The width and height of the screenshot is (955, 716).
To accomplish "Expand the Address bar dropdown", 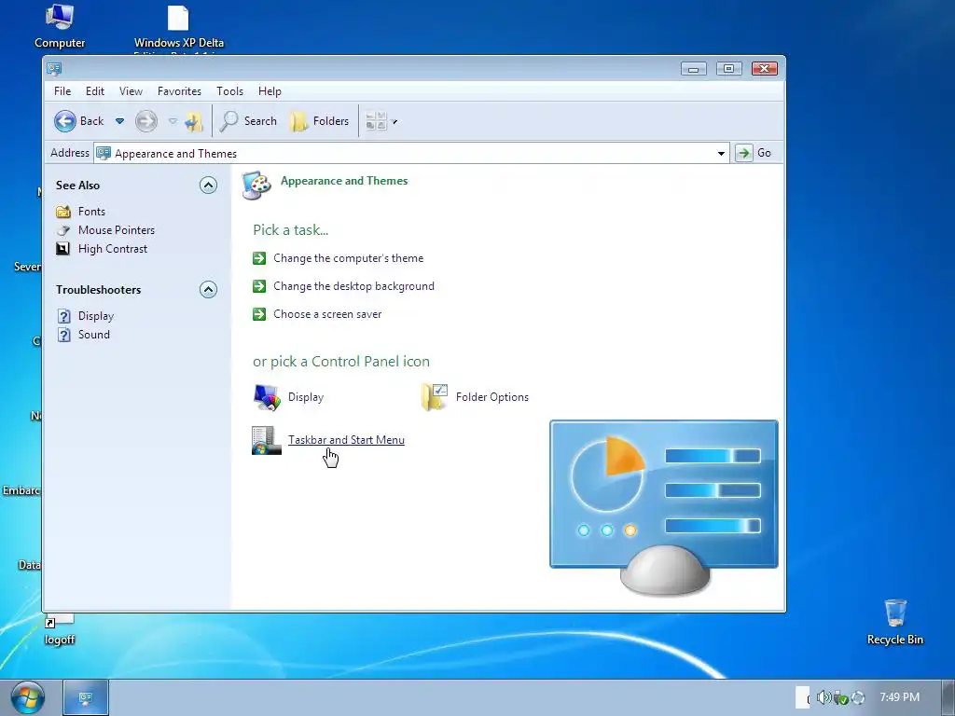I will (721, 154).
